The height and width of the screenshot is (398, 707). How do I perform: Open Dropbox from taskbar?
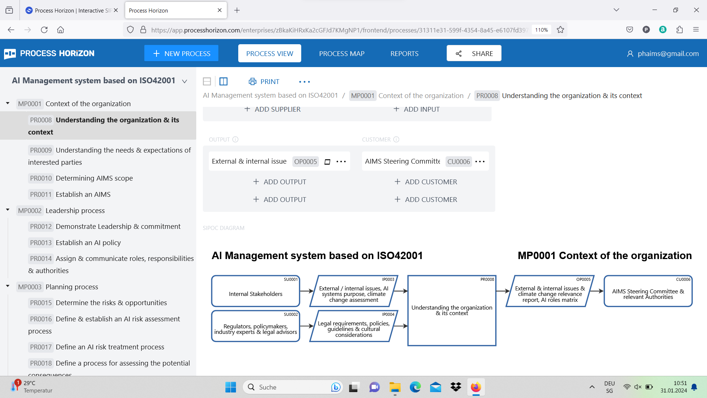point(456,387)
